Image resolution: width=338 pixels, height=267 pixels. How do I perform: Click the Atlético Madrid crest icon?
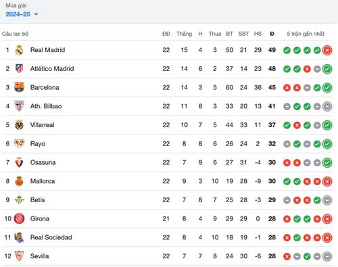19,68
